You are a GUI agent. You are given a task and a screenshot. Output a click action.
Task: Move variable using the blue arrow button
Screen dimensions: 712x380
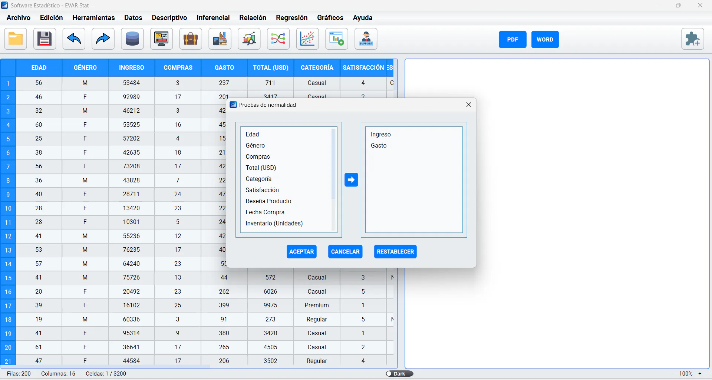[351, 180]
